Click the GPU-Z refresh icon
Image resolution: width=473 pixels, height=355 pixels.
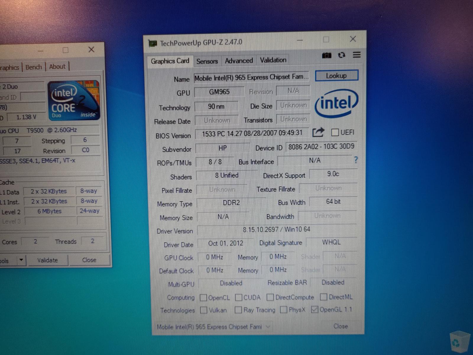(341, 55)
